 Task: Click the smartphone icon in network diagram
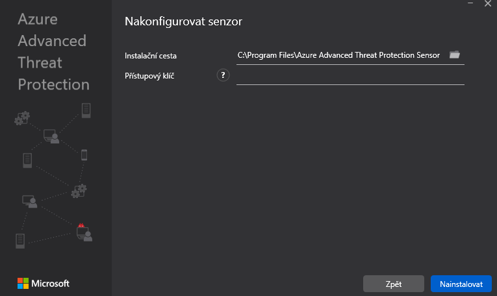coord(84,154)
